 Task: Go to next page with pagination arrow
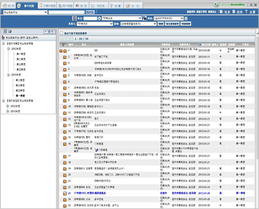pyautogui.click(x=68, y=39)
